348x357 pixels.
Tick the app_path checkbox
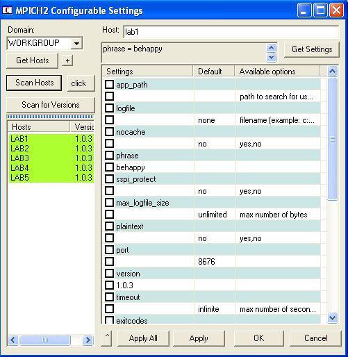pos(109,84)
